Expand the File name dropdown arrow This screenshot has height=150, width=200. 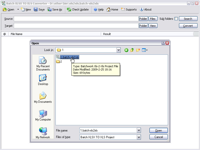pyautogui.click(x=139, y=130)
